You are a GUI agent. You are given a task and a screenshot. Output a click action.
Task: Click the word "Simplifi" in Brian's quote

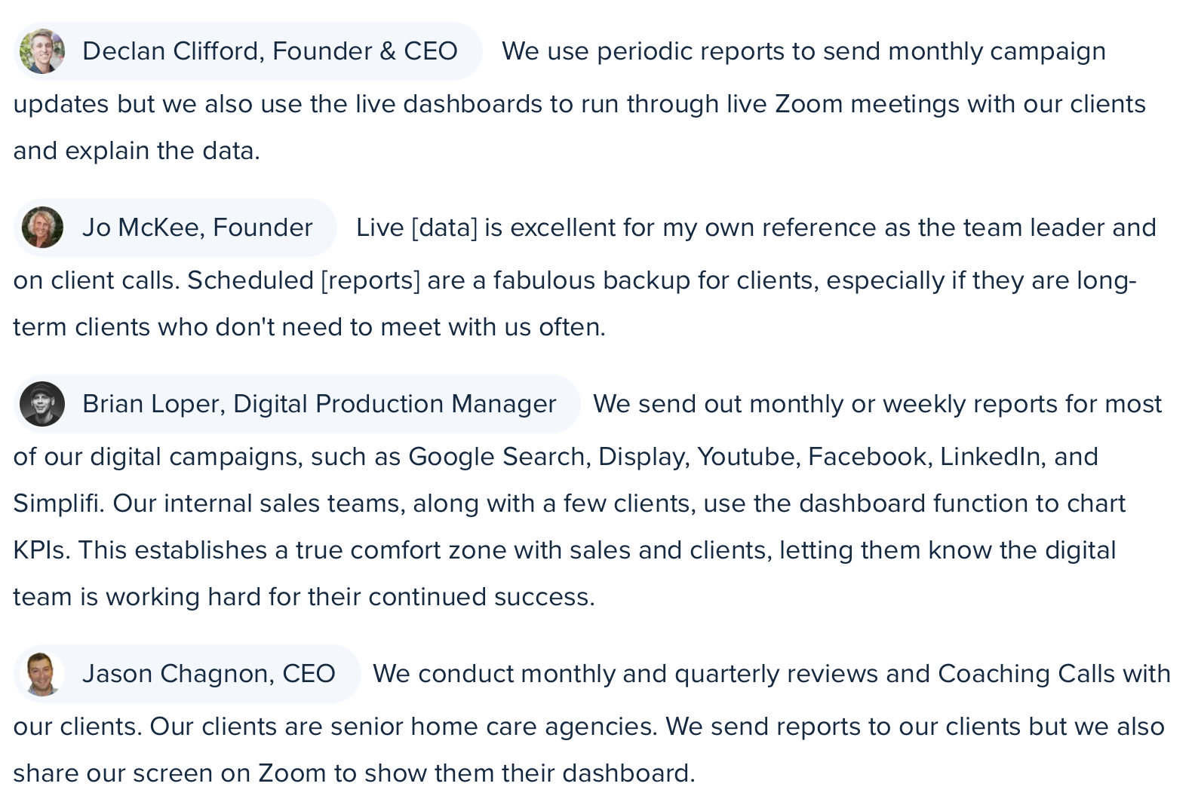point(56,503)
